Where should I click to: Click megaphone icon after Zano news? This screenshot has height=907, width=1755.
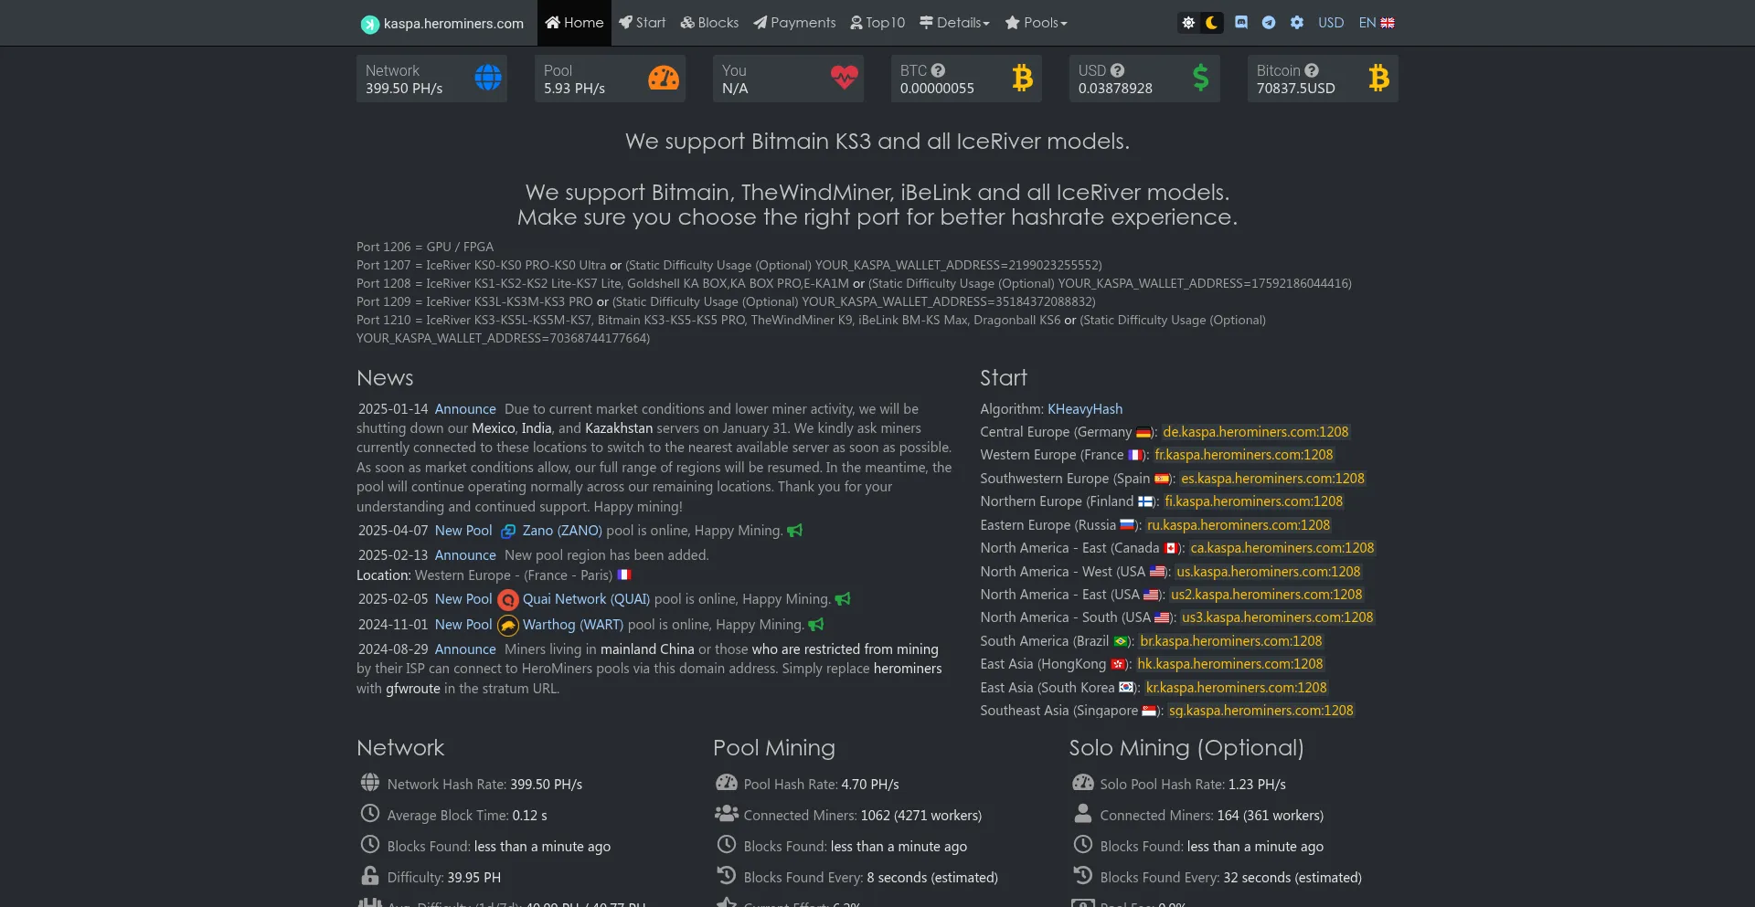coord(795,531)
